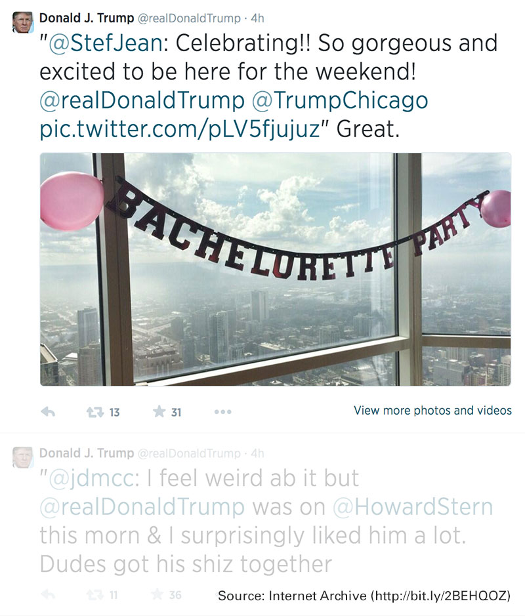Click View more photos and videos
The width and height of the screenshot is (525, 616).
click(x=432, y=411)
